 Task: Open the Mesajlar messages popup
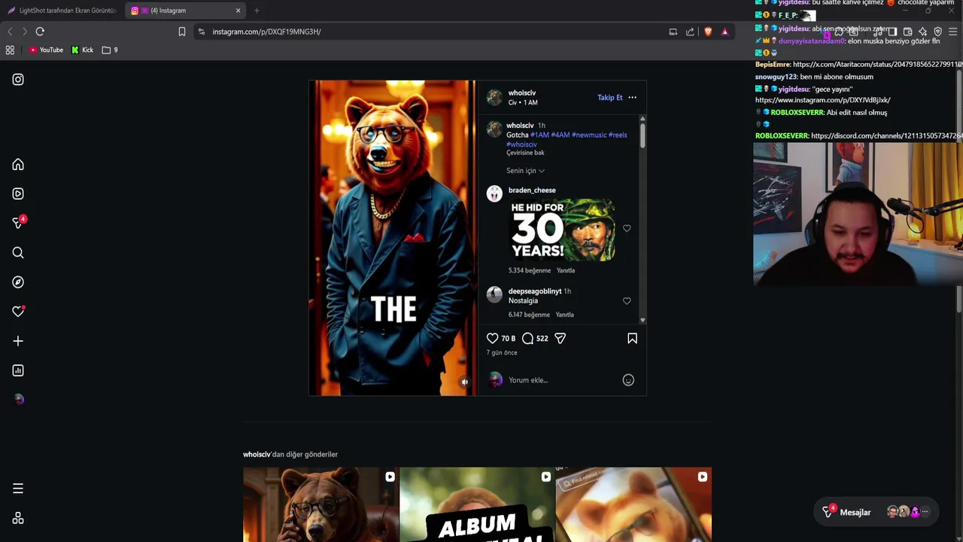tap(877, 513)
